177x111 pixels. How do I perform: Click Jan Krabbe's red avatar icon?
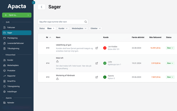point(105,48)
